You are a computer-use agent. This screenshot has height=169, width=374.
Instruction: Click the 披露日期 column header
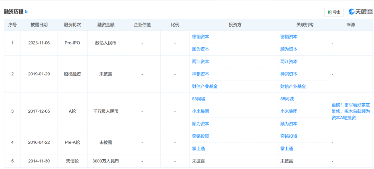click(x=39, y=25)
